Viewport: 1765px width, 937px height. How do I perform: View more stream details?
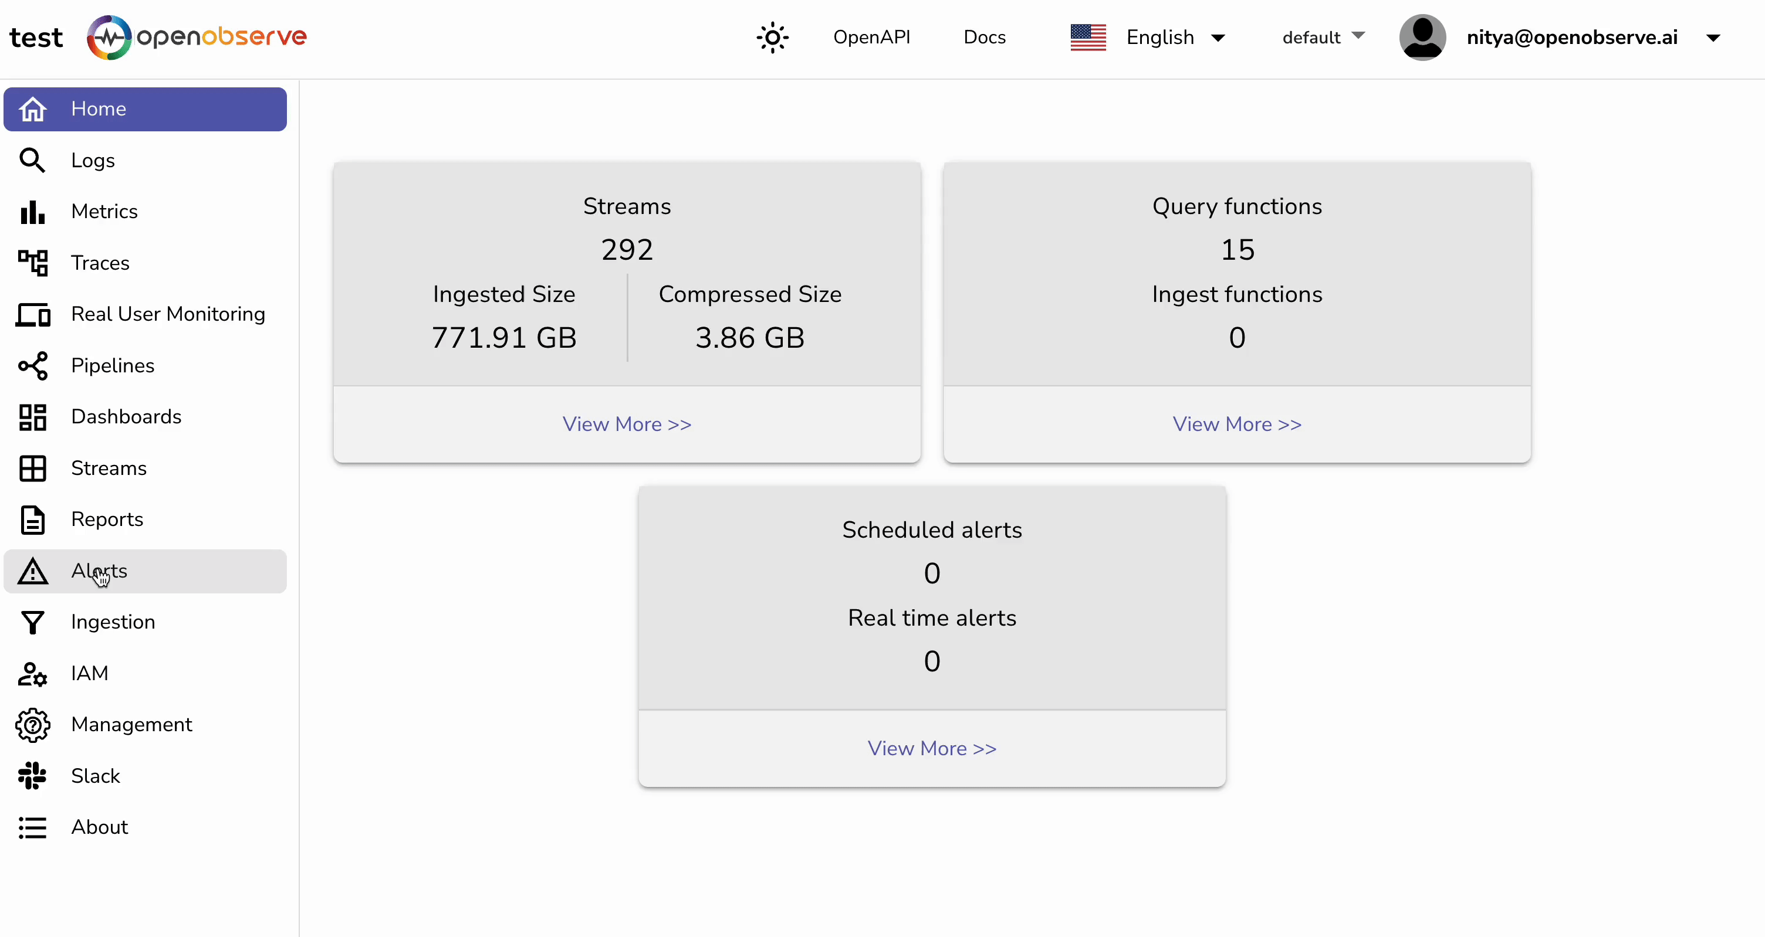626,424
